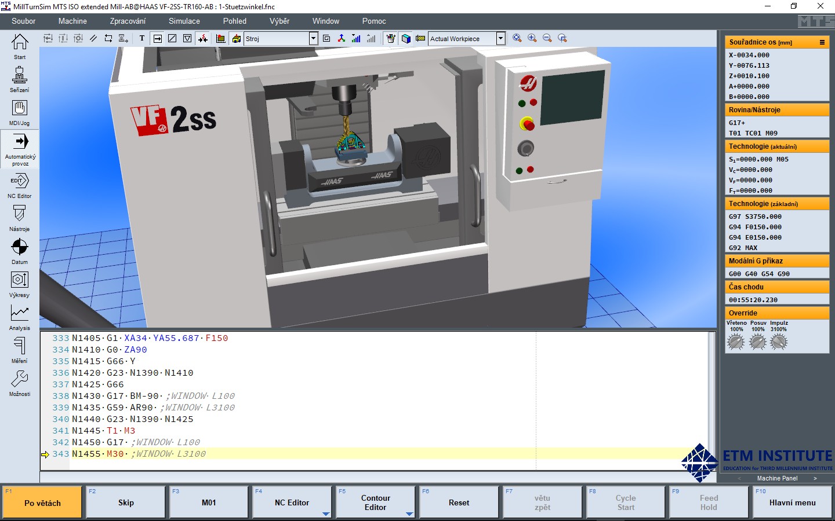Image resolution: width=835 pixels, height=521 pixels.
Task: Click the nested squares toolbar icon
Action: [326, 38]
